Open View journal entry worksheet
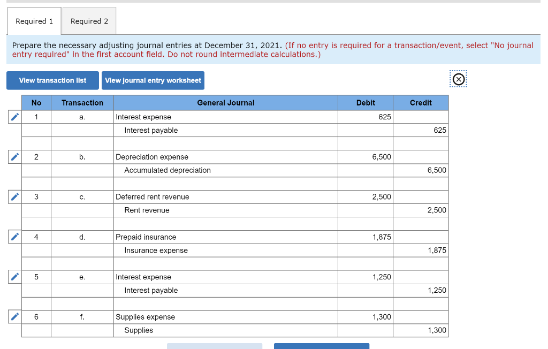Image resolution: width=548 pixels, height=349 pixels. click(153, 80)
